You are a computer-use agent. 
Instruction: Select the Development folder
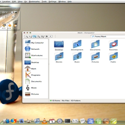click(77, 45)
